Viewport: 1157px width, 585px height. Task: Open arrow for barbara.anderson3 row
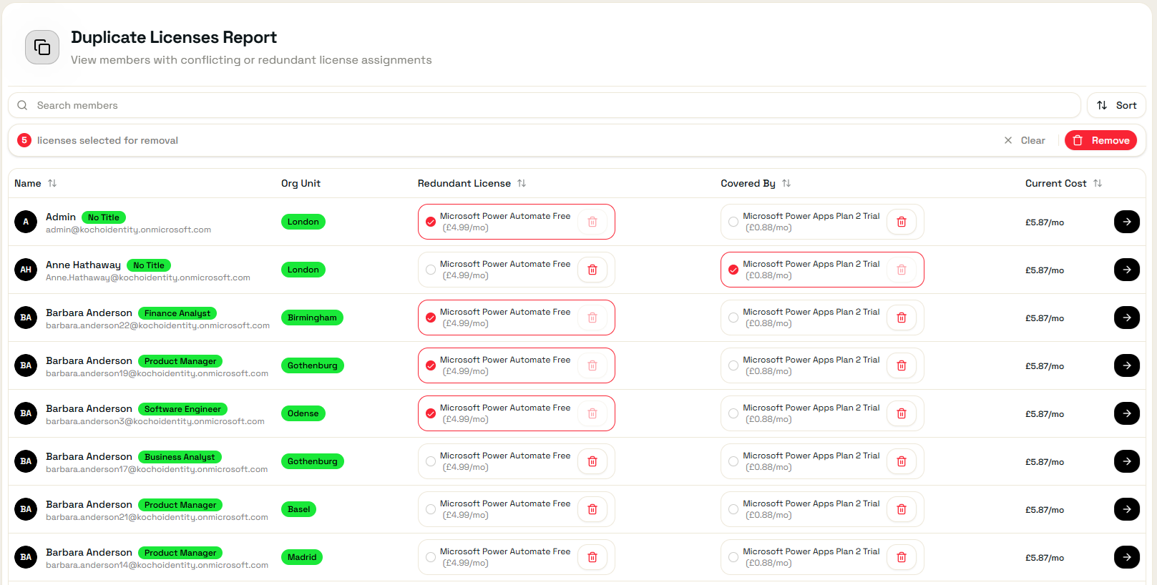pyautogui.click(x=1127, y=413)
